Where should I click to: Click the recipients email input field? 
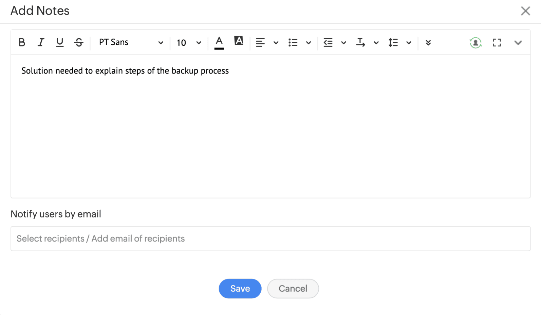270,239
